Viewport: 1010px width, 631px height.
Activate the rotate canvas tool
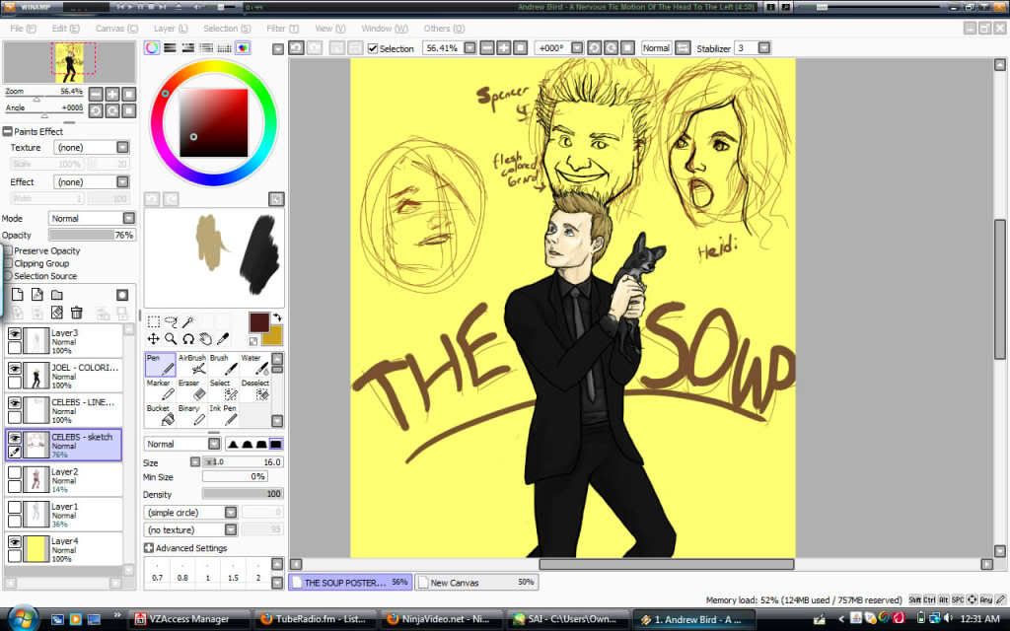click(188, 339)
